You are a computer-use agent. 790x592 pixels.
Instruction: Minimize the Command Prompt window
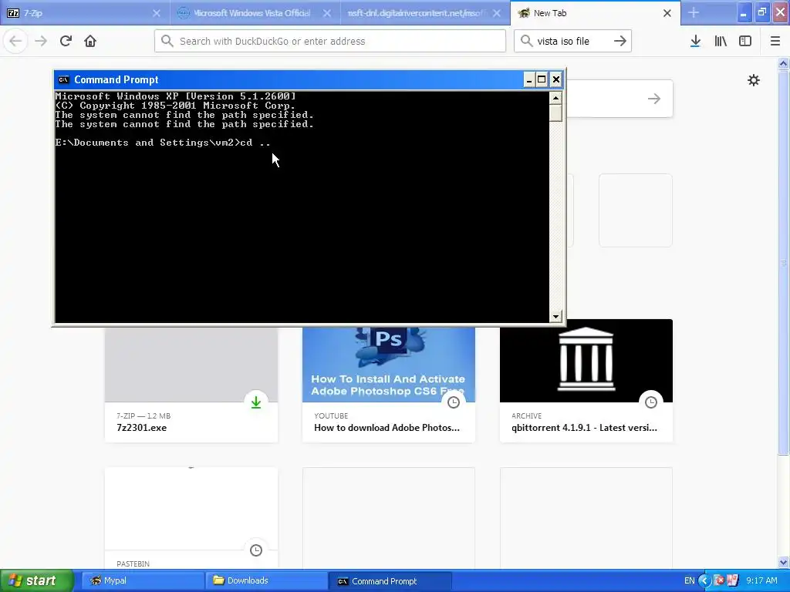click(528, 79)
